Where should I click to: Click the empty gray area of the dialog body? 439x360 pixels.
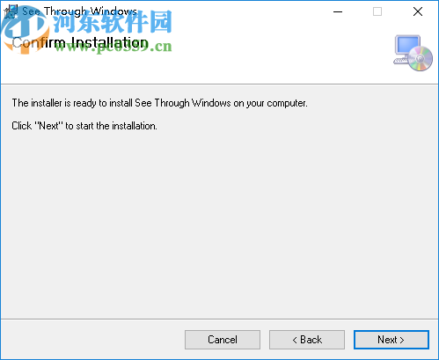pyautogui.click(x=219, y=223)
